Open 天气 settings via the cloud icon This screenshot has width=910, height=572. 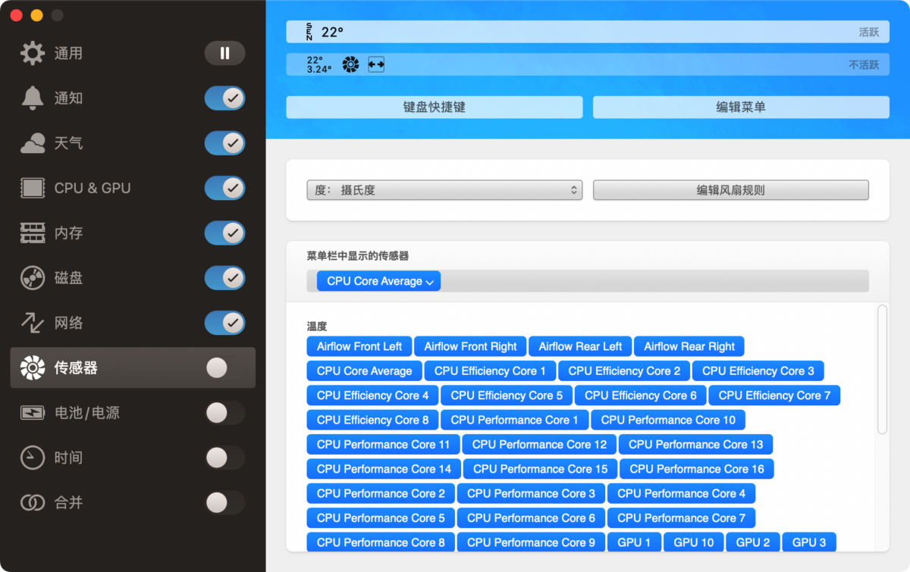[x=33, y=142]
